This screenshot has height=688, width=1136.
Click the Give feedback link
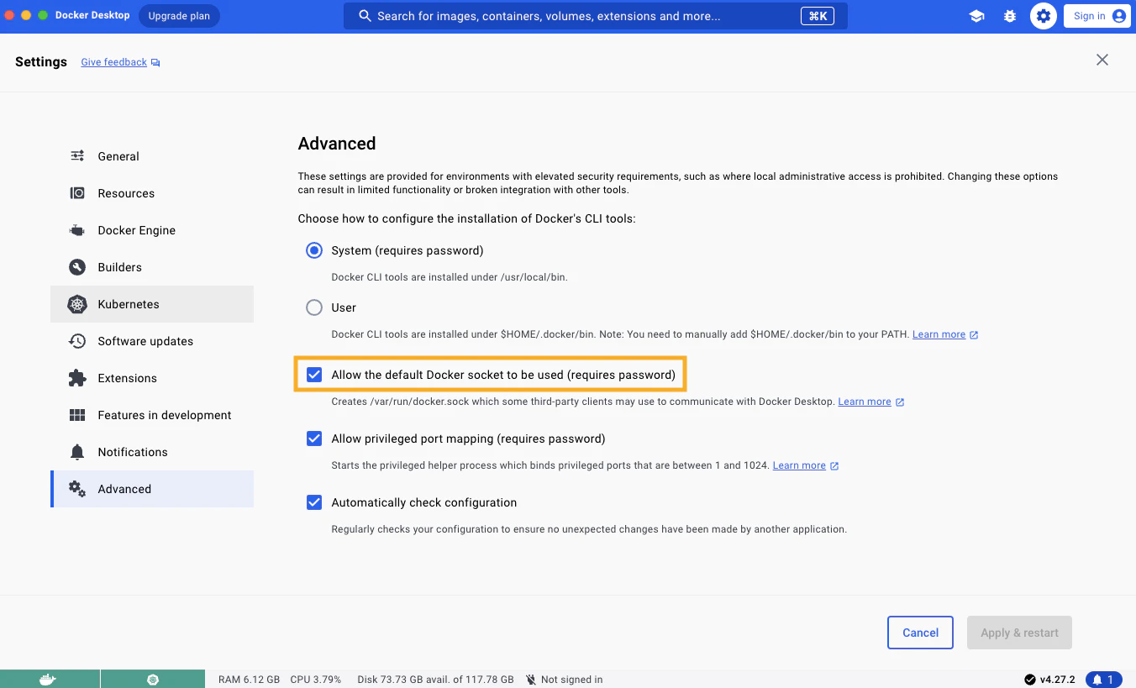click(113, 62)
